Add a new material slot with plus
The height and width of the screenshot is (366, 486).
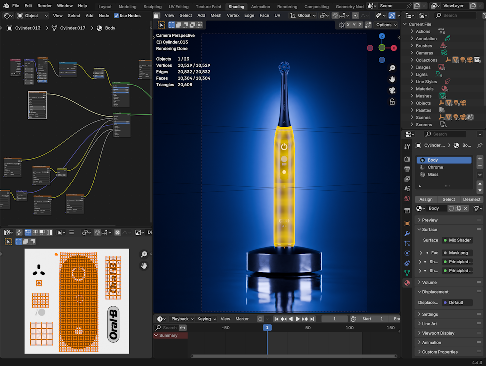[480, 158]
